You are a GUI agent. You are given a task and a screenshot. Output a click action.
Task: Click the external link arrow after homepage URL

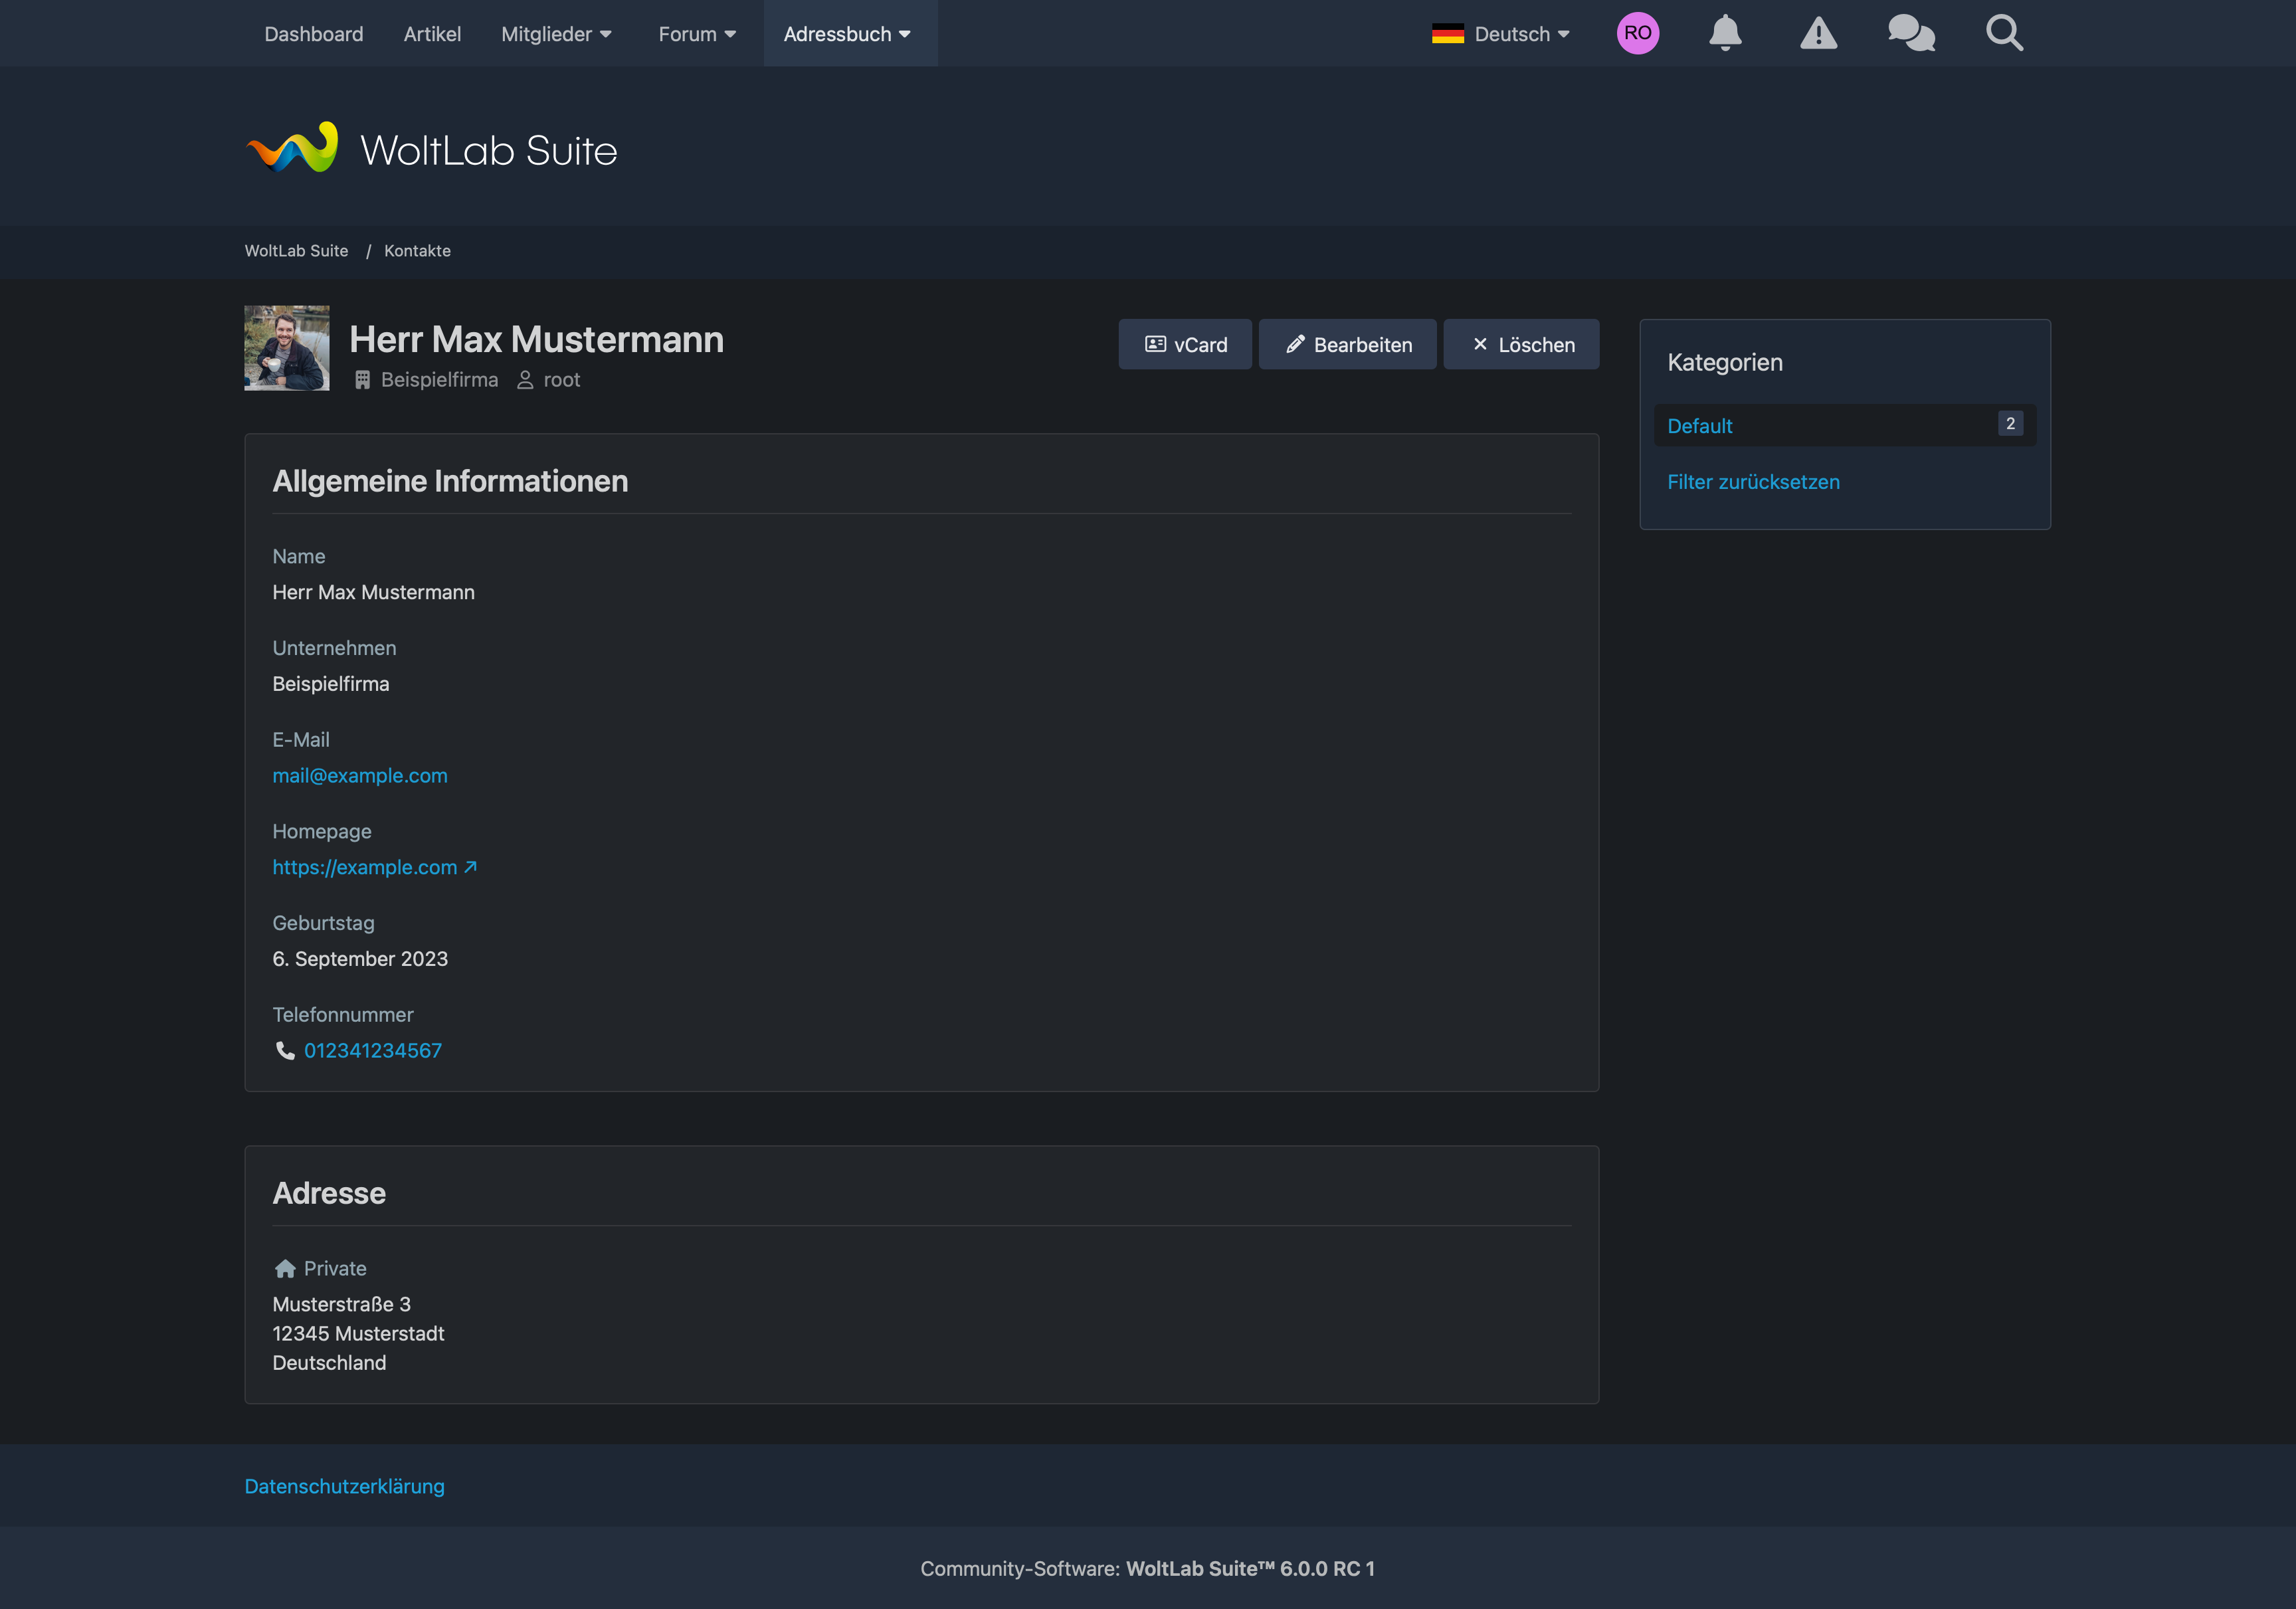(470, 867)
